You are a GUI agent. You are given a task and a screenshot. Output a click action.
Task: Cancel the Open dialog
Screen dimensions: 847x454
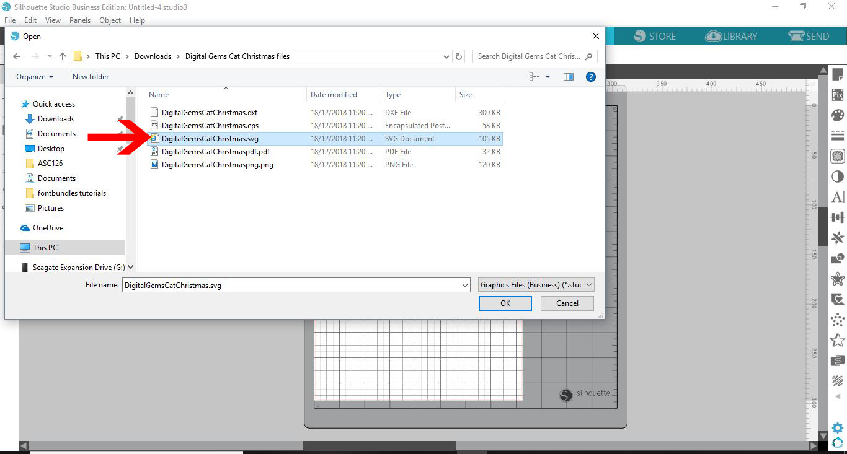[x=567, y=303]
